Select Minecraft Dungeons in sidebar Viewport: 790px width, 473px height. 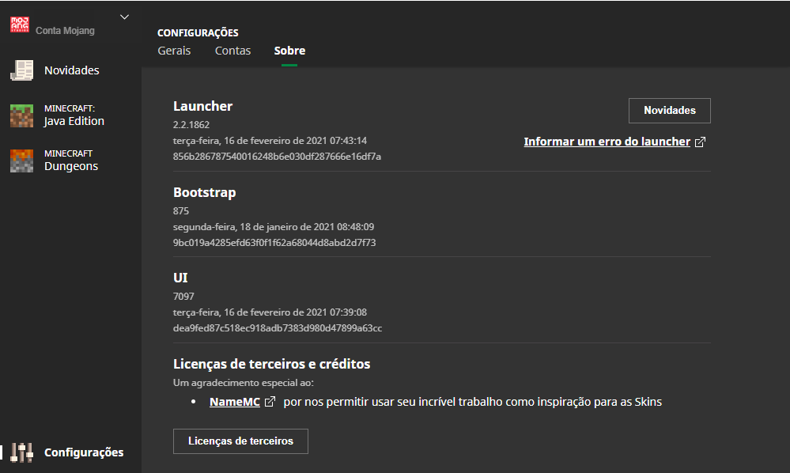[x=71, y=161]
